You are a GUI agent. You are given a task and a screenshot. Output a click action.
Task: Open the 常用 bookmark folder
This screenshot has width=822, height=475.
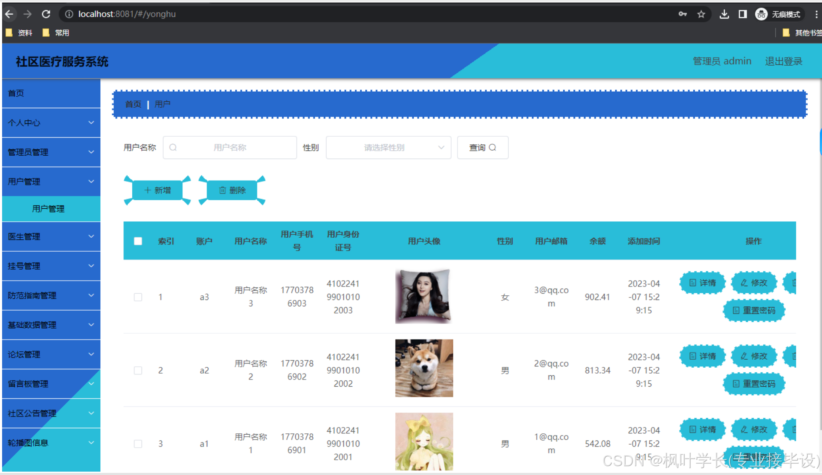pyautogui.click(x=56, y=32)
